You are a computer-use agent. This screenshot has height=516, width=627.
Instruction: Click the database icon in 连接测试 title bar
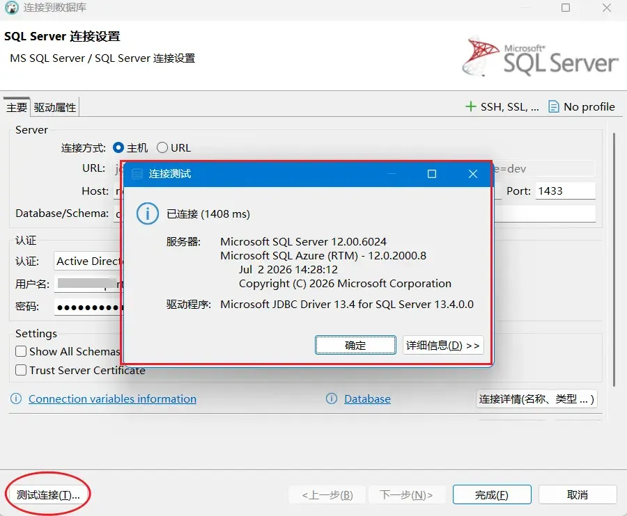tap(137, 174)
